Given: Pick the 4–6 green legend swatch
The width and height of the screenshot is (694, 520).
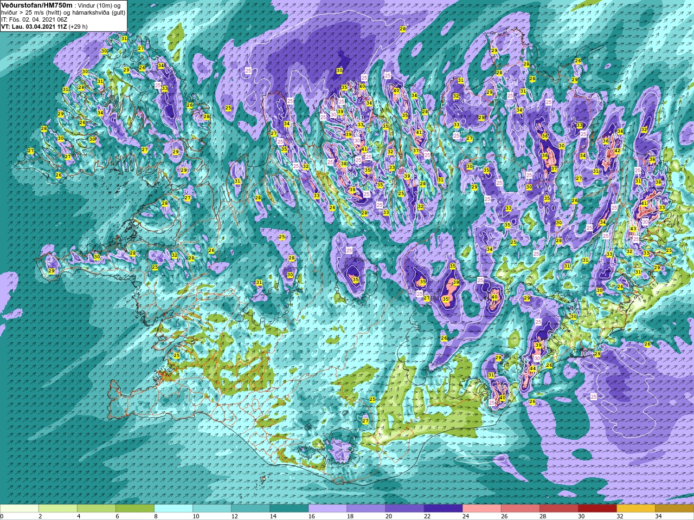Looking at the screenshot, I should coord(97,509).
